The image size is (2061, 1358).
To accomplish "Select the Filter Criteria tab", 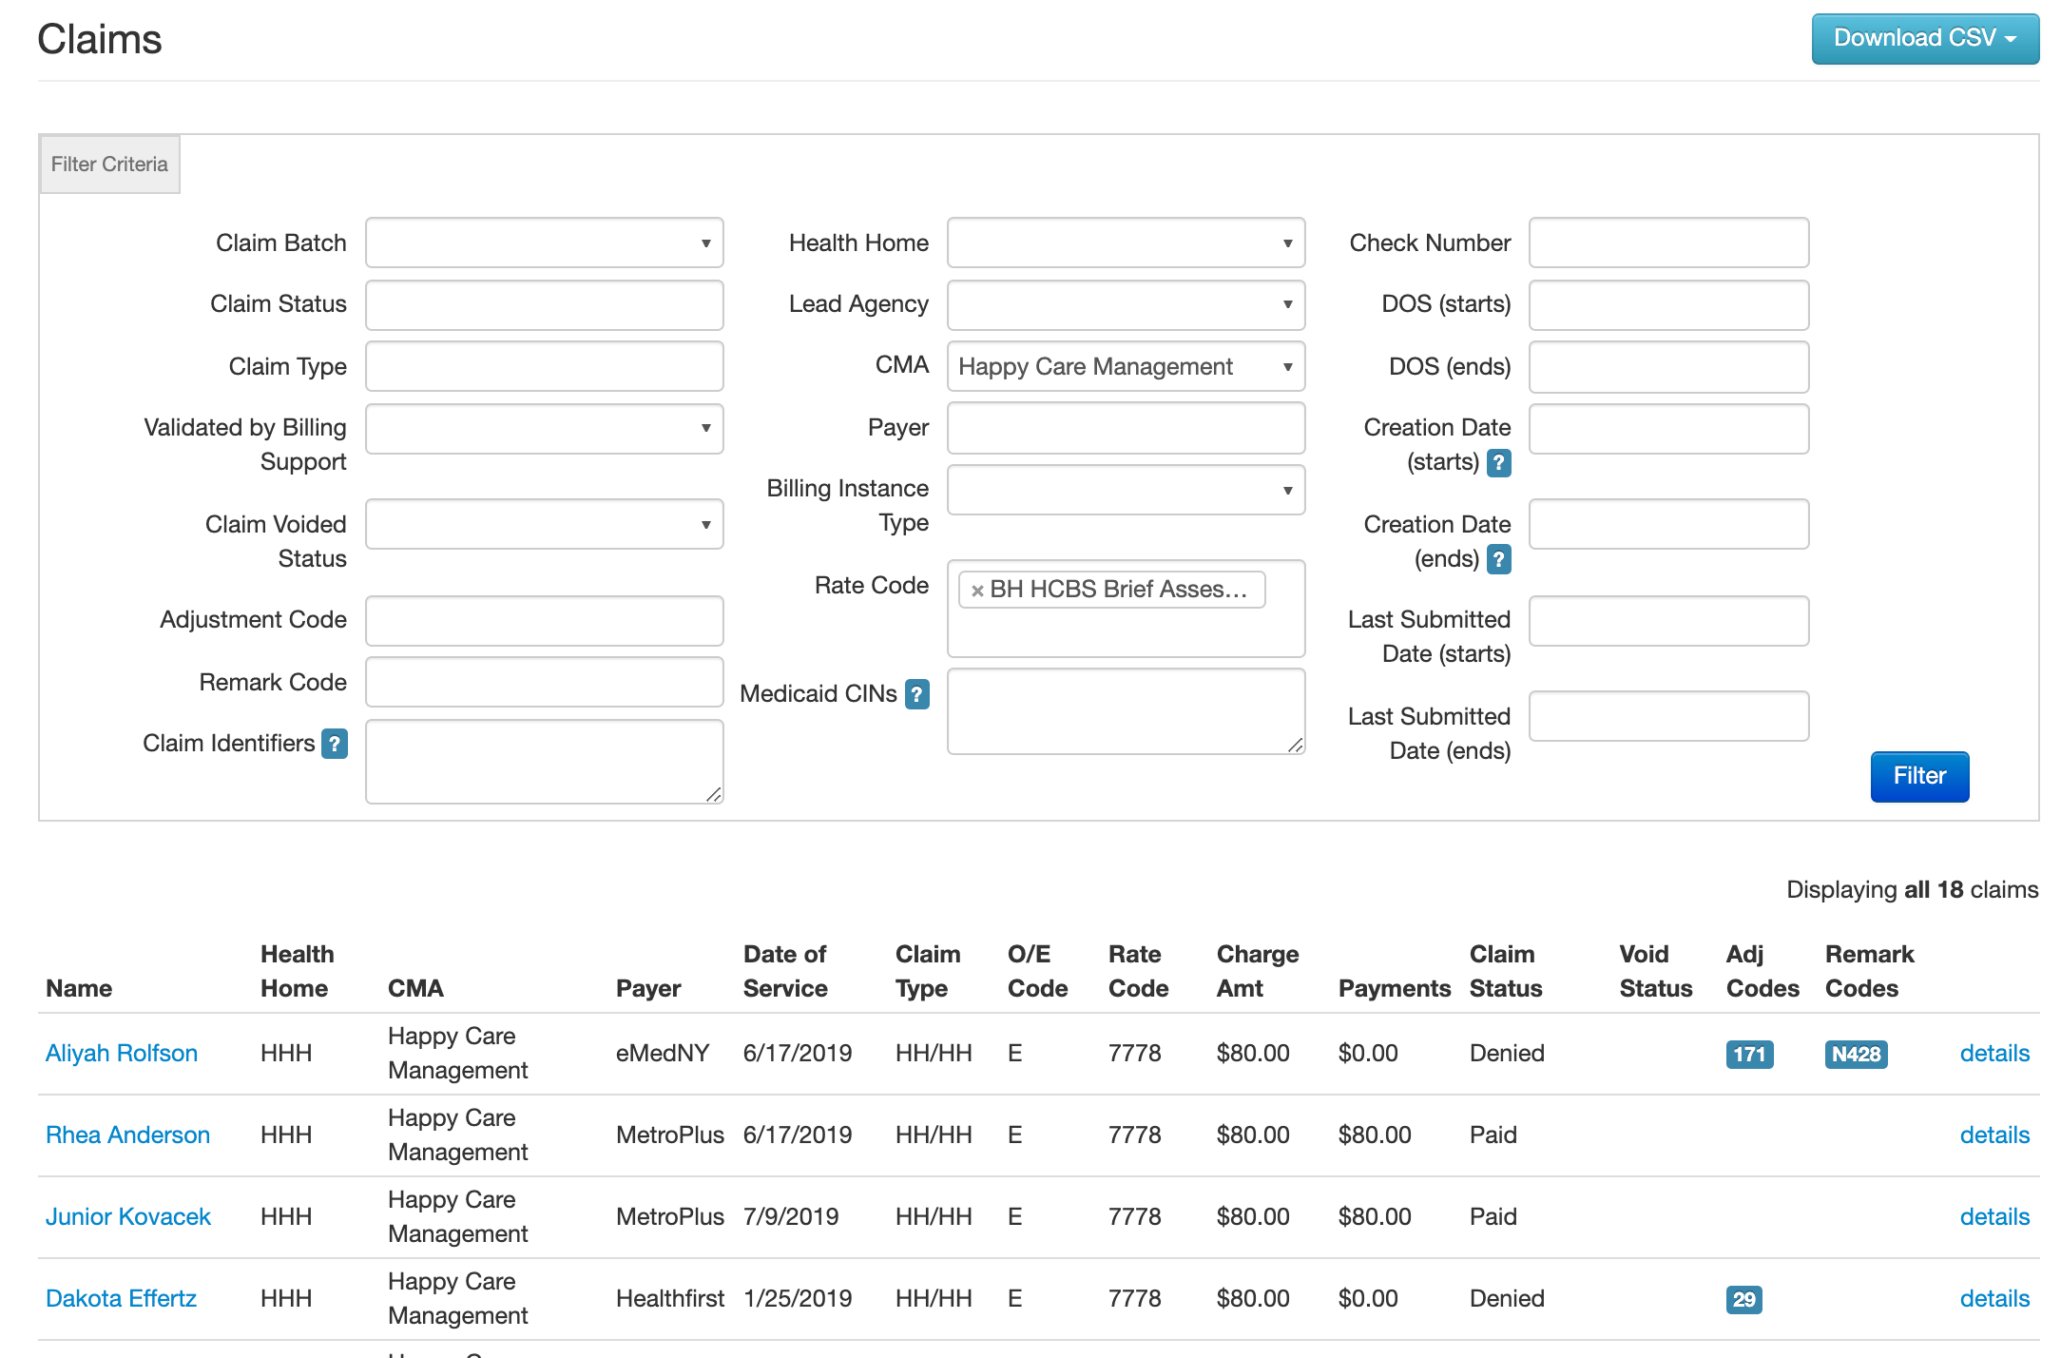I will point(109,165).
